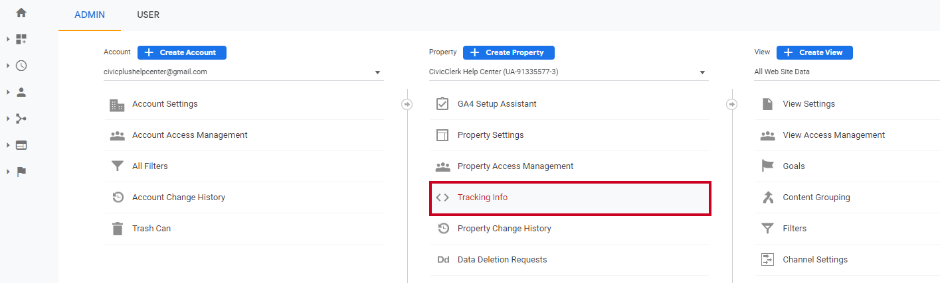Open Customization dashboard icon in sidebar

pos(21,39)
